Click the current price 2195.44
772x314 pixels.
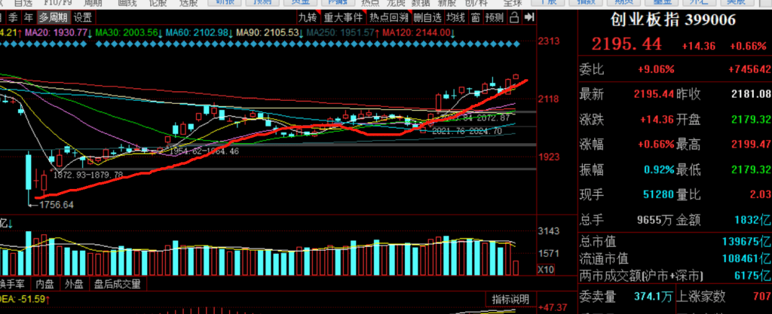coord(626,44)
